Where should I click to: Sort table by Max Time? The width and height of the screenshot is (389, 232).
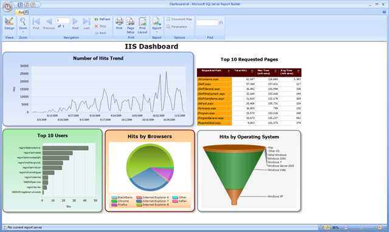(x=275, y=72)
